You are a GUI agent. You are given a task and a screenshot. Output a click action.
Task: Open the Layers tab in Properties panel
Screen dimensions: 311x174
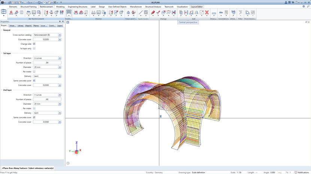(60, 26)
